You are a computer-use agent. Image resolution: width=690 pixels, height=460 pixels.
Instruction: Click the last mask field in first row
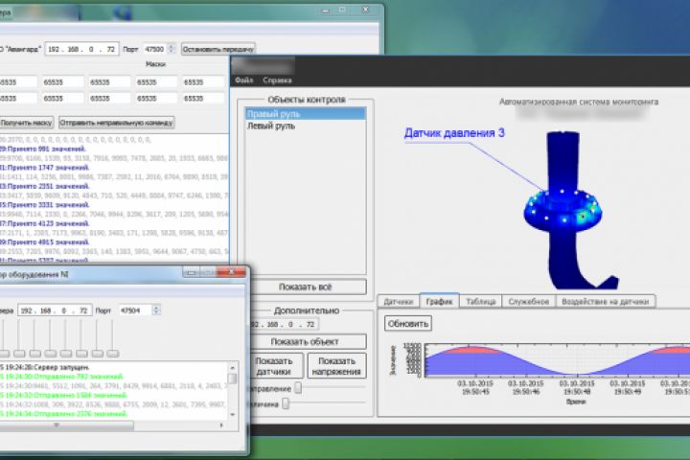pyautogui.click(x=204, y=82)
